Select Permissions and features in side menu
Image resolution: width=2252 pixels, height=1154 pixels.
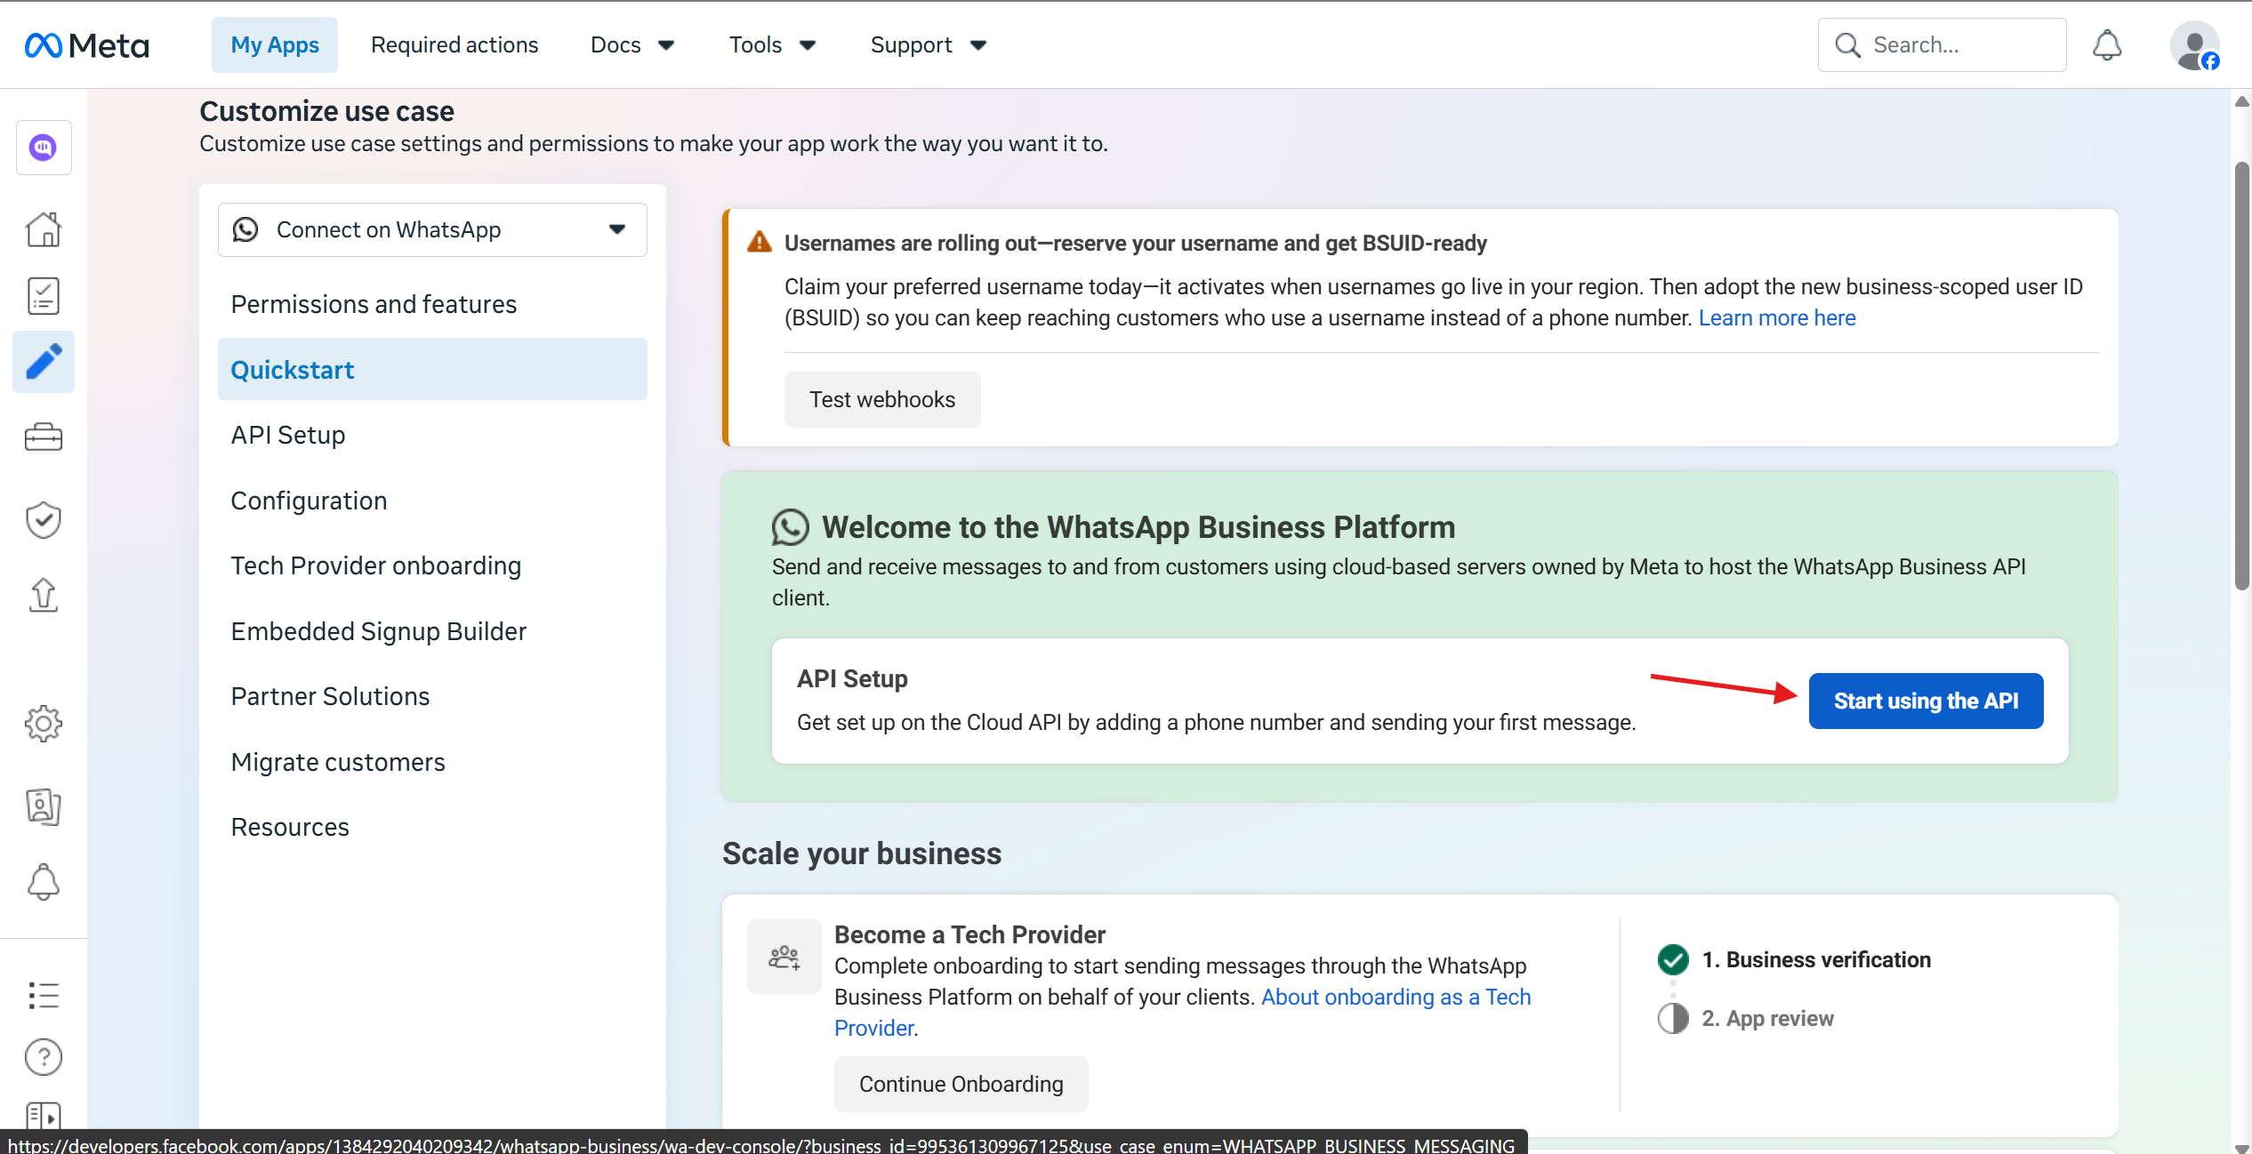(432, 304)
